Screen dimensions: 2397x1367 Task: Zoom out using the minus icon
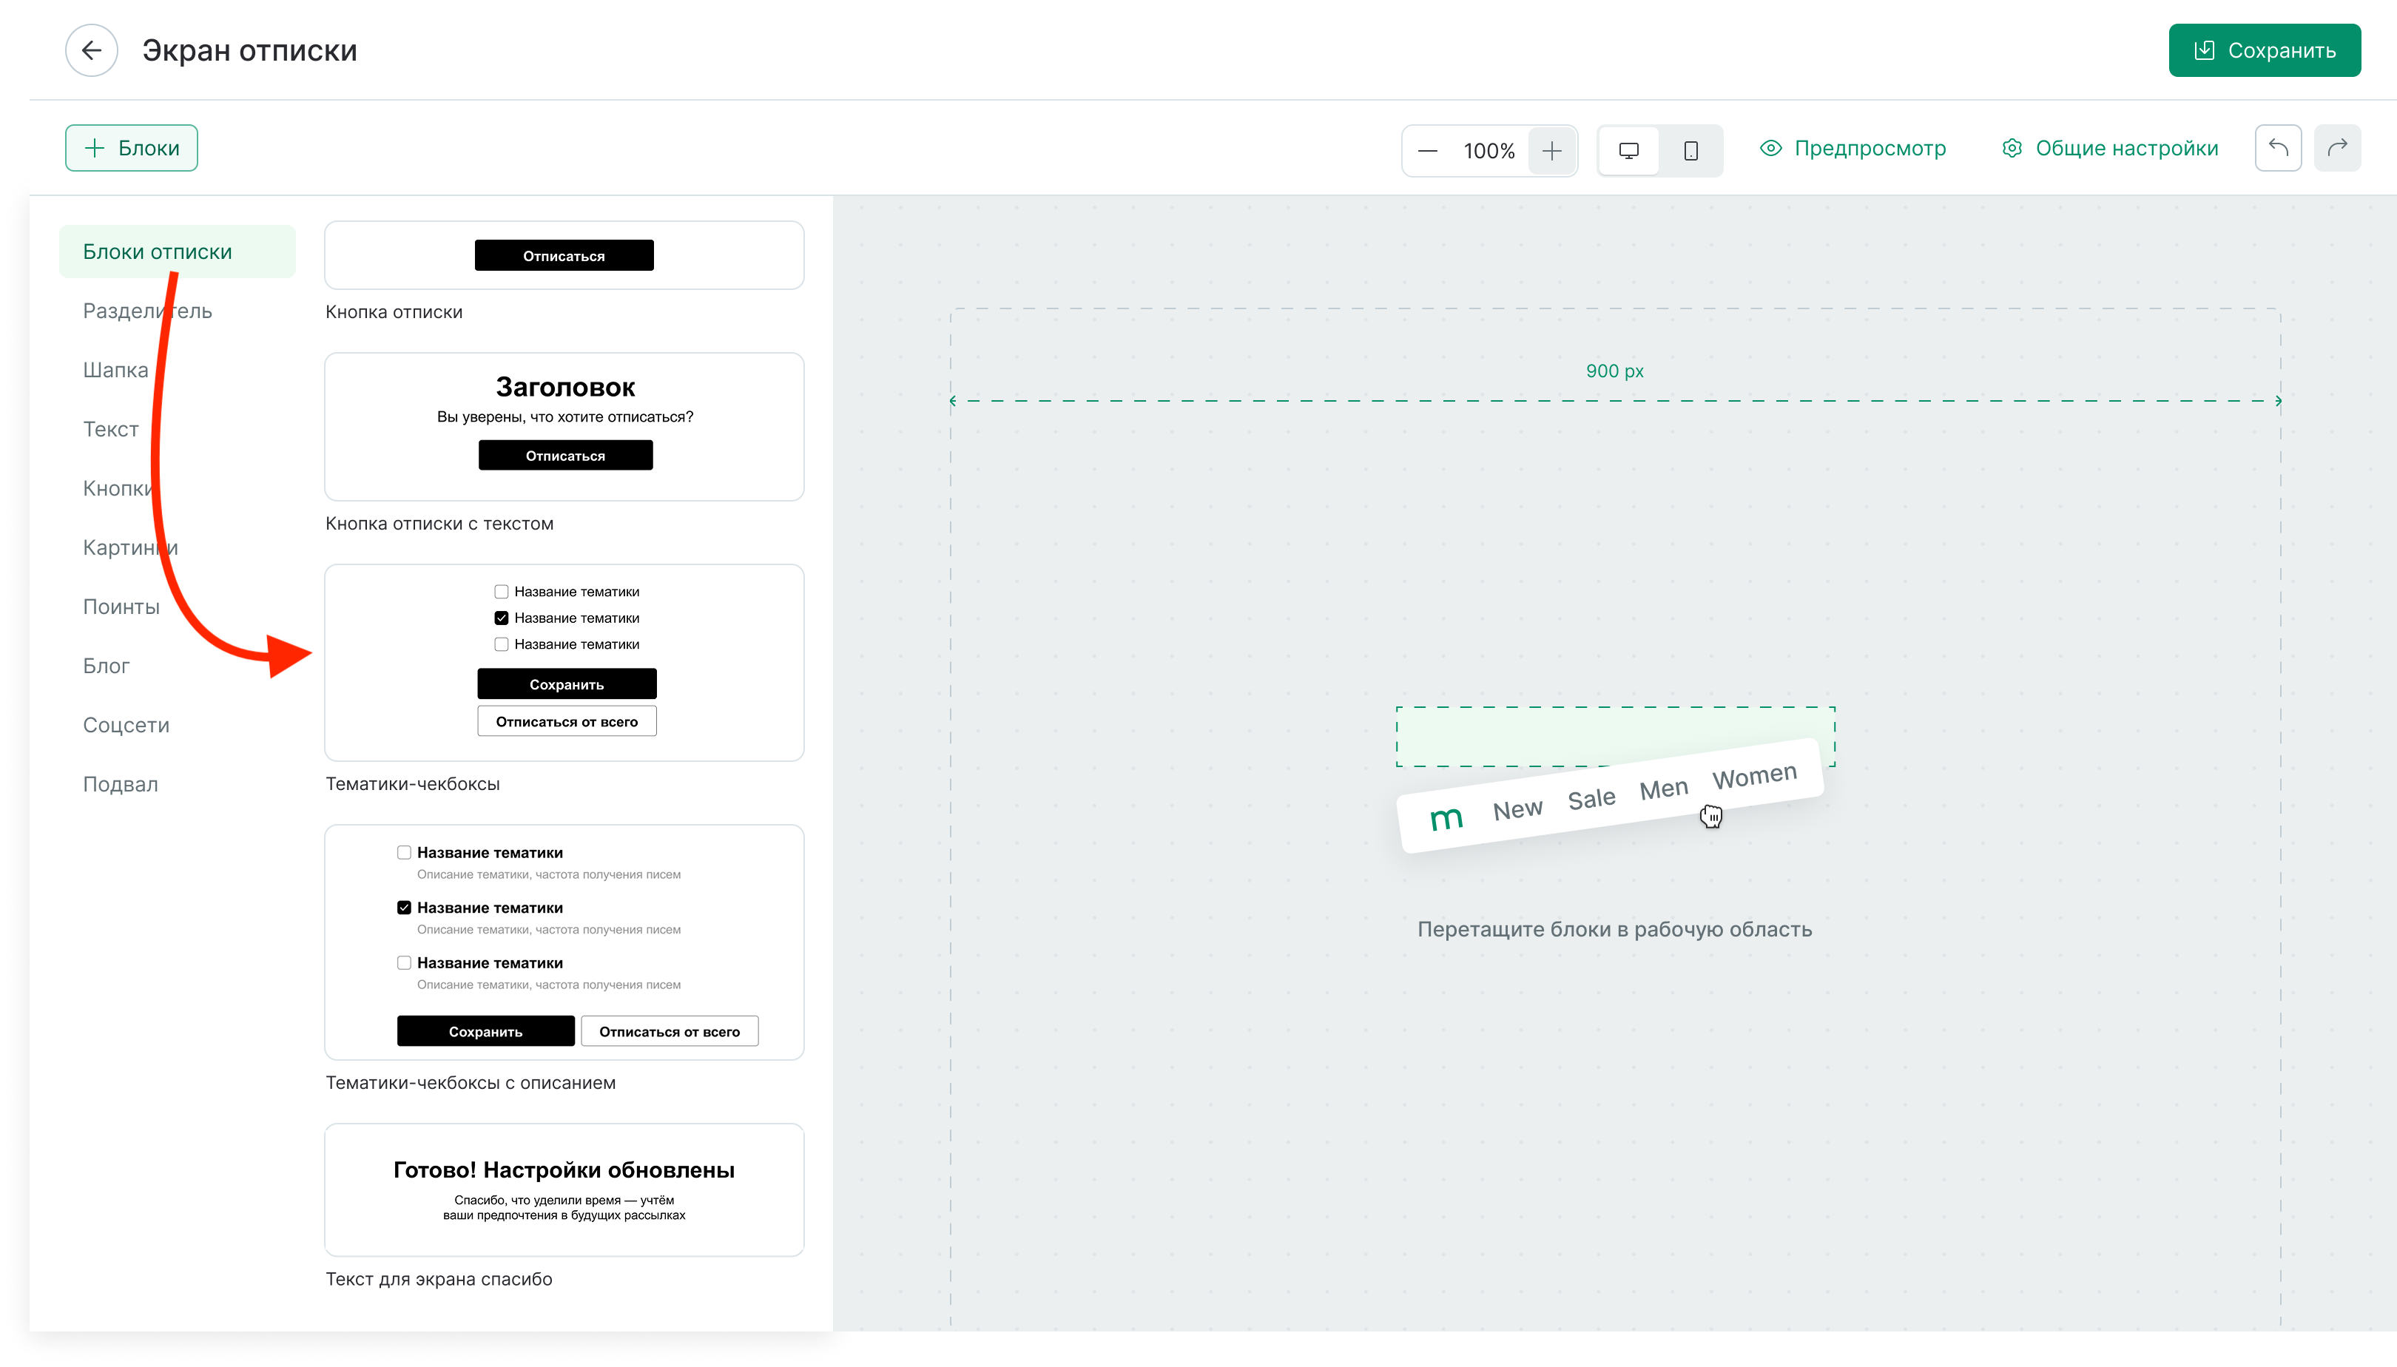pyautogui.click(x=1427, y=150)
